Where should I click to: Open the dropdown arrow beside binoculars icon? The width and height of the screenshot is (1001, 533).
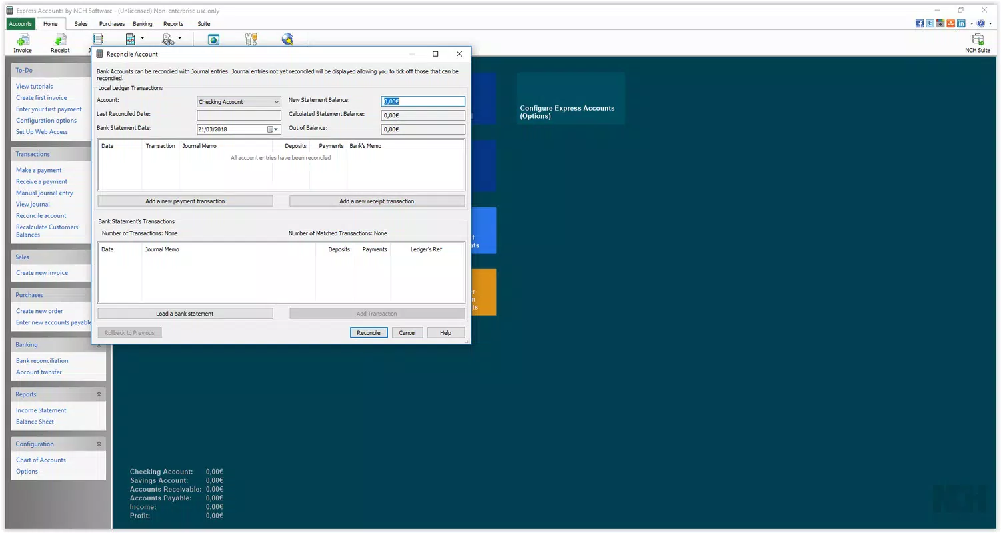[179, 38]
